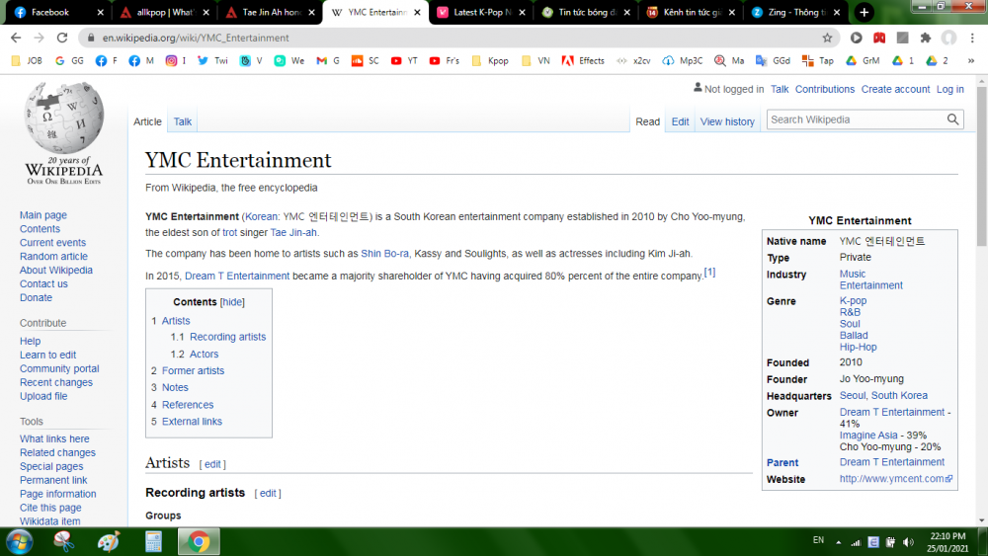Click the Wikipedia globe logo
This screenshot has height=556, width=988.
click(x=63, y=118)
